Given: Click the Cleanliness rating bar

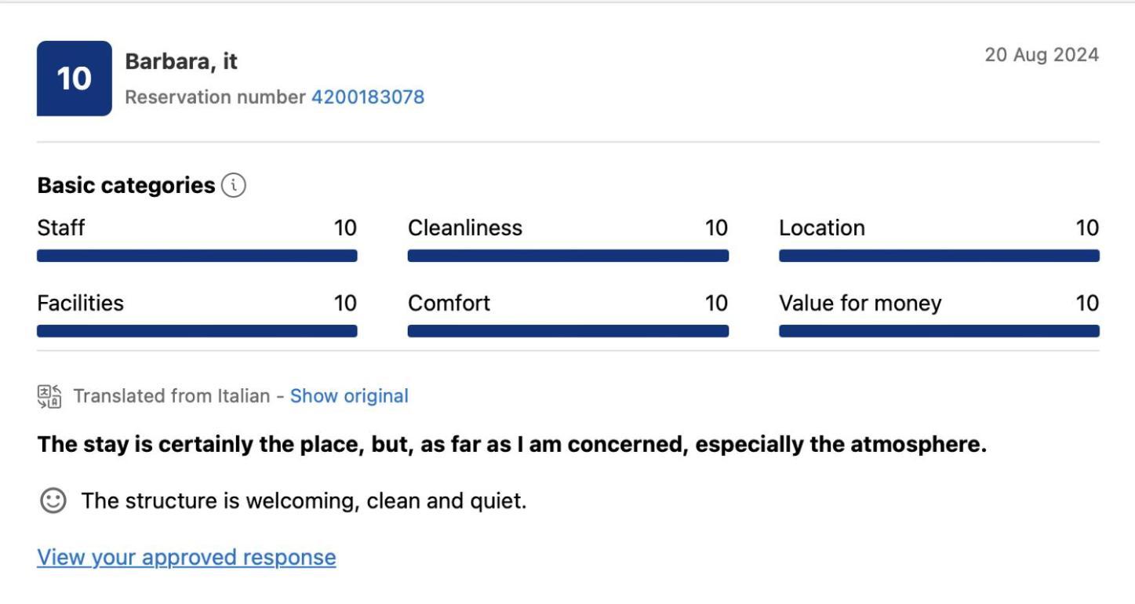Looking at the screenshot, I should coord(568,256).
